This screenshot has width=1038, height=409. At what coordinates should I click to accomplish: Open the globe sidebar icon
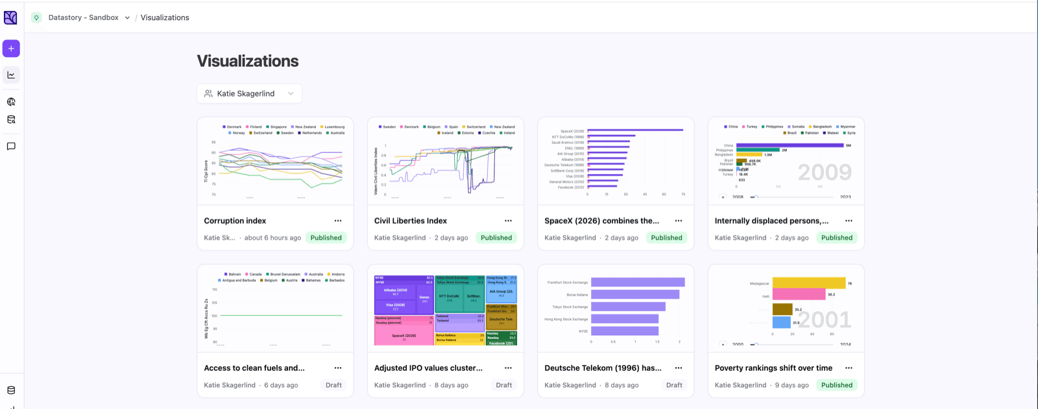[x=11, y=102]
